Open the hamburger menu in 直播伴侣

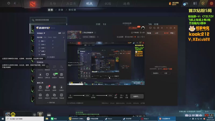pos(162,28)
